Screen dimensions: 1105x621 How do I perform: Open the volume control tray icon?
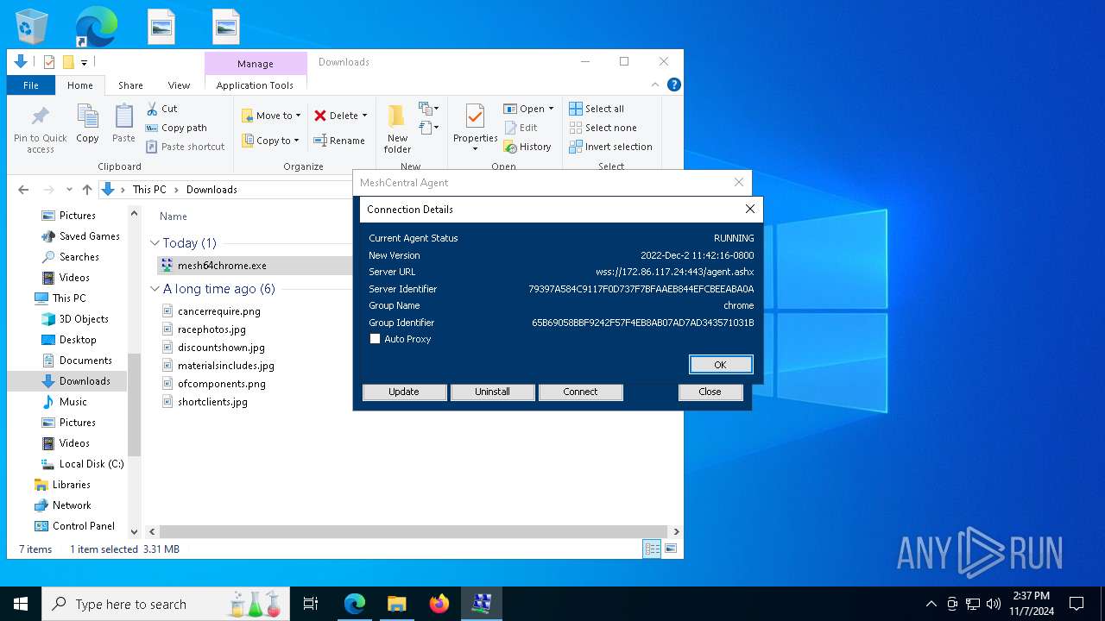pos(994,604)
